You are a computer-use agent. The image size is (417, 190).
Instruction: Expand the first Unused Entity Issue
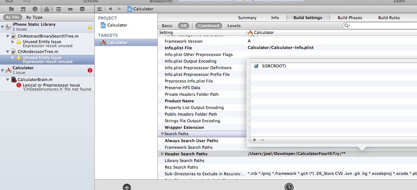[x=13, y=42]
